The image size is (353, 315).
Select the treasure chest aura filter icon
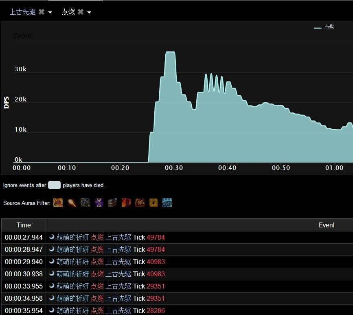(x=112, y=203)
